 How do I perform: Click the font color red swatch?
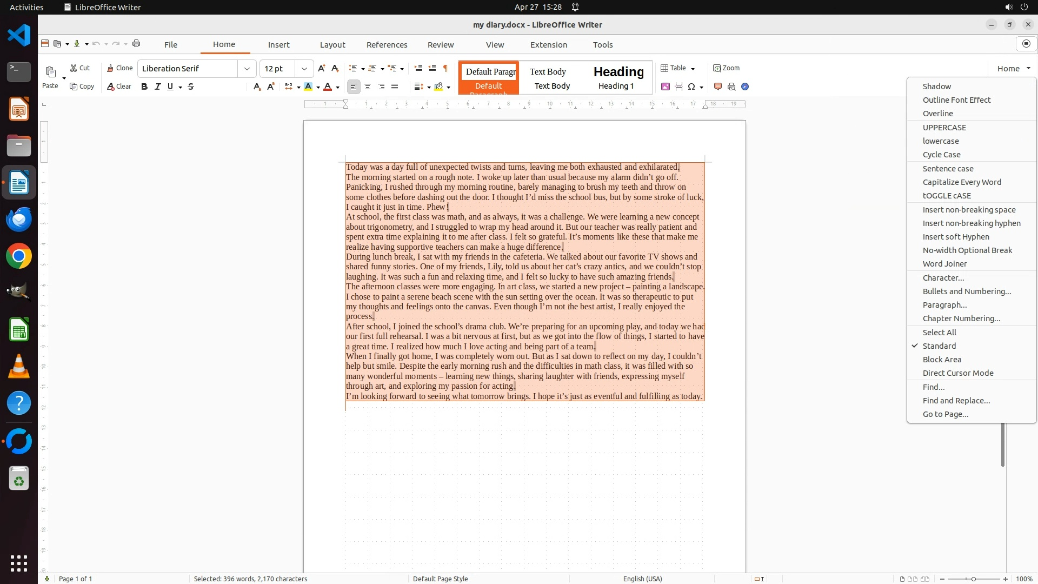point(328,87)
